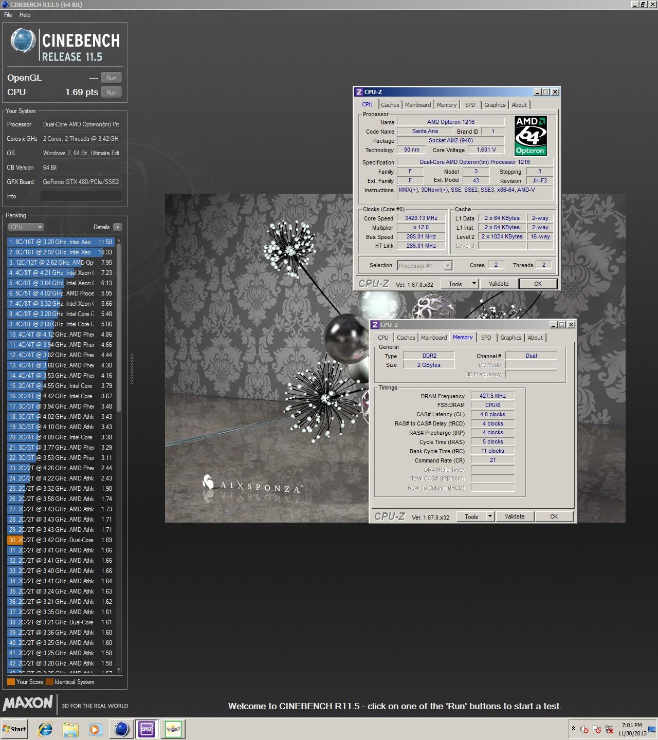Click the Aixsponza logo in render view

tap(251, 485)
